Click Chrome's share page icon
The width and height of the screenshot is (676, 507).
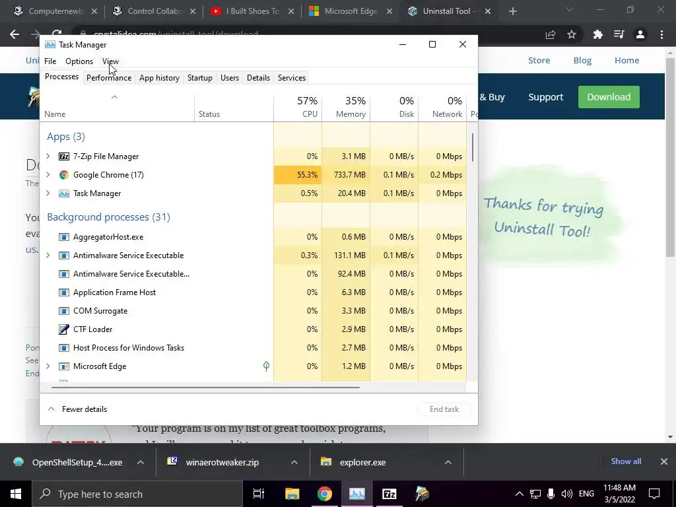[551, 34]
